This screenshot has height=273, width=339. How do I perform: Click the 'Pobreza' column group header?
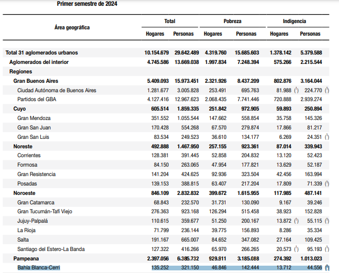[x=232, y=21]
